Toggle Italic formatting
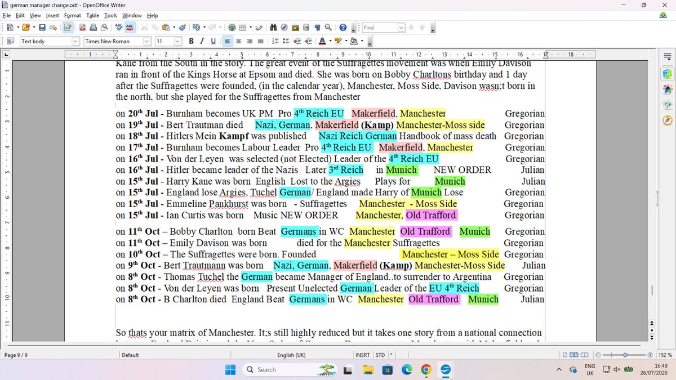Image resolution: width=676 pixels, height=380 pixels. tap(202, 41)
